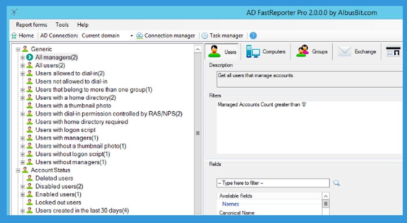This screenshot has height=223, width=407.
Task: Select the Locked out users report
Action: coord(58,203)
